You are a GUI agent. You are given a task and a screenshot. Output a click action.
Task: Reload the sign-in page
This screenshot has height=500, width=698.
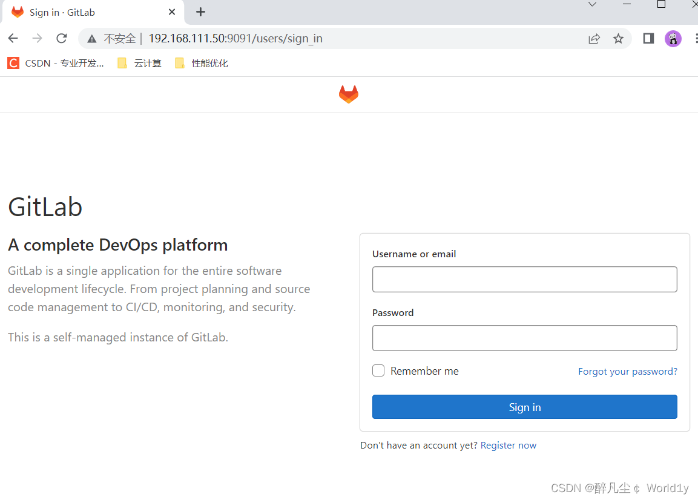[62, 38]
